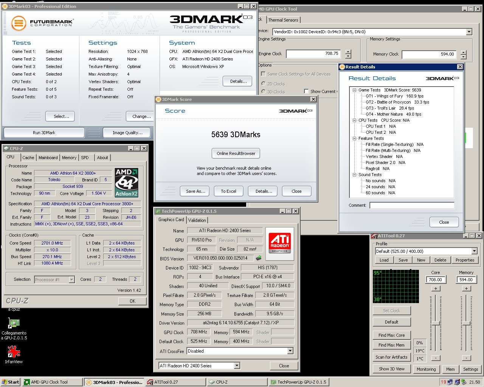Click the ATITool Monitoring button

pyautogui.click(x=426, y=369)
